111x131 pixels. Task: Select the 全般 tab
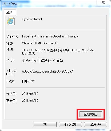9,12
